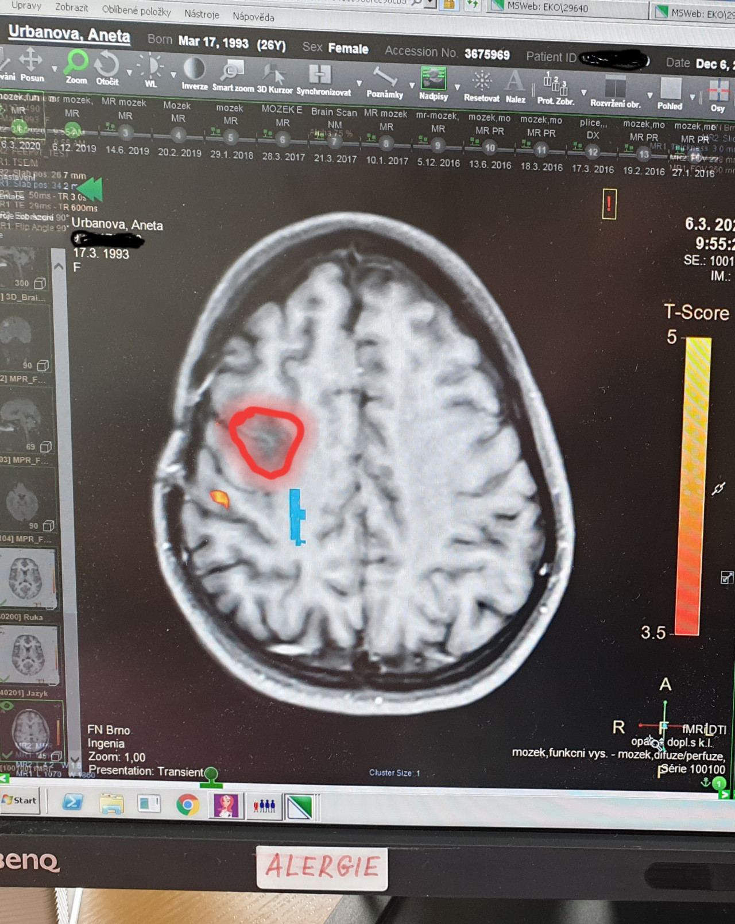Select the WL window level tool
Viewport: 735px width, 924px height.
(151, 70)
